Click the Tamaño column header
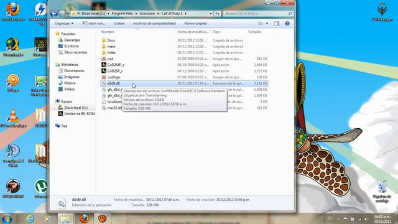398x224 pixels. [x=254, y=32]
